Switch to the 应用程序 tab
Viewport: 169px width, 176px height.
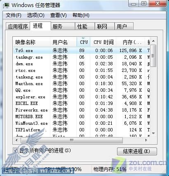point(18,26)
